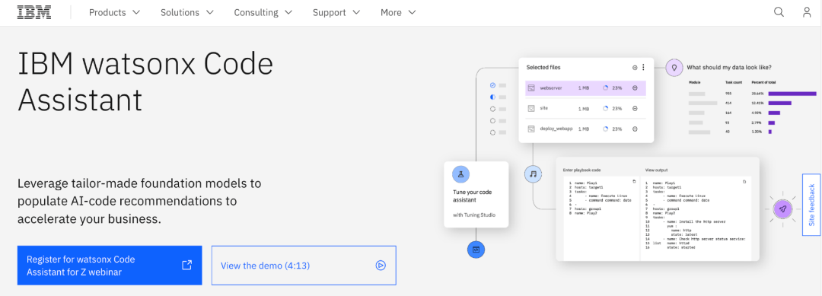This screenshot has width=822, height=296.
Task: Select the last empty step circle
Action: pos(492,132)
